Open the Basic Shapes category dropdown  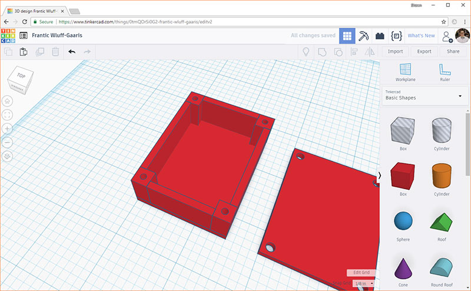pos(423,95)
